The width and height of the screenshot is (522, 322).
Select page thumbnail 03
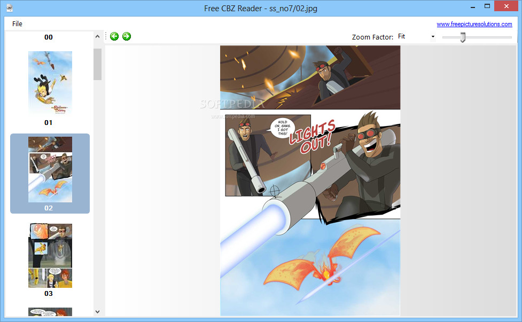pyautogui.click(x=50, y=255)
